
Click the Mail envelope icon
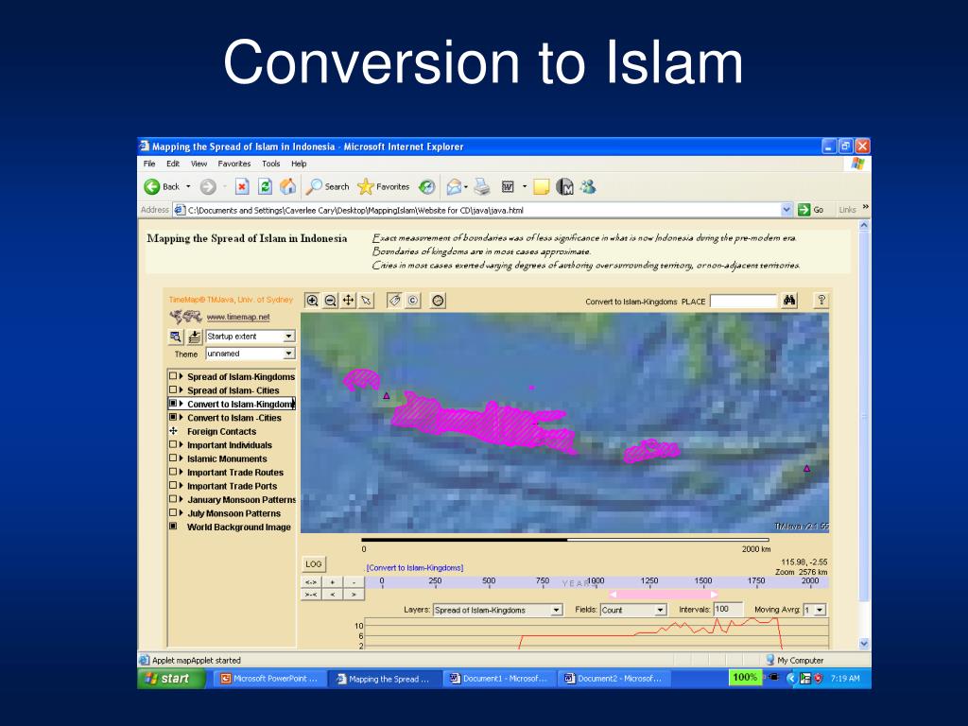pos(455,186)
